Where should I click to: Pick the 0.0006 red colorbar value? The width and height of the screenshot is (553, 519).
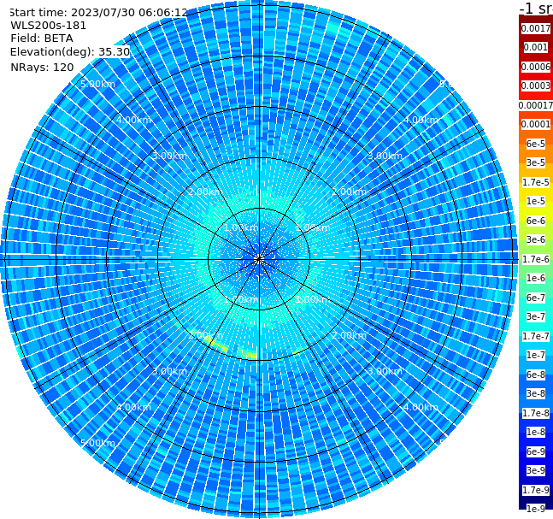pyautogui.click(x=536, y=67)
